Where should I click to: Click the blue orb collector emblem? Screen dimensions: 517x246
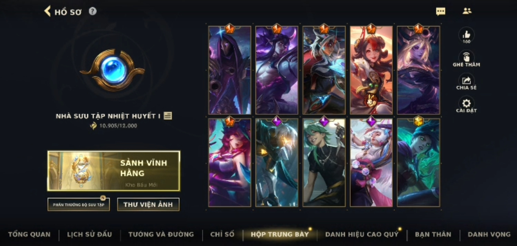[113, 70]
